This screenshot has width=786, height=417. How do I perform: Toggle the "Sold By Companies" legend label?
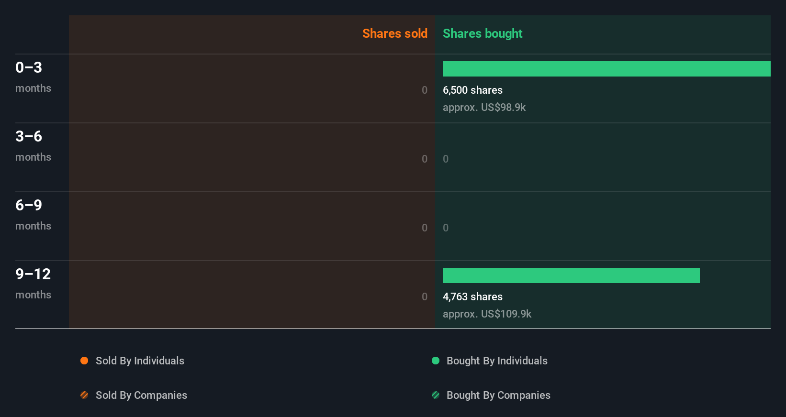click(141, 395)
